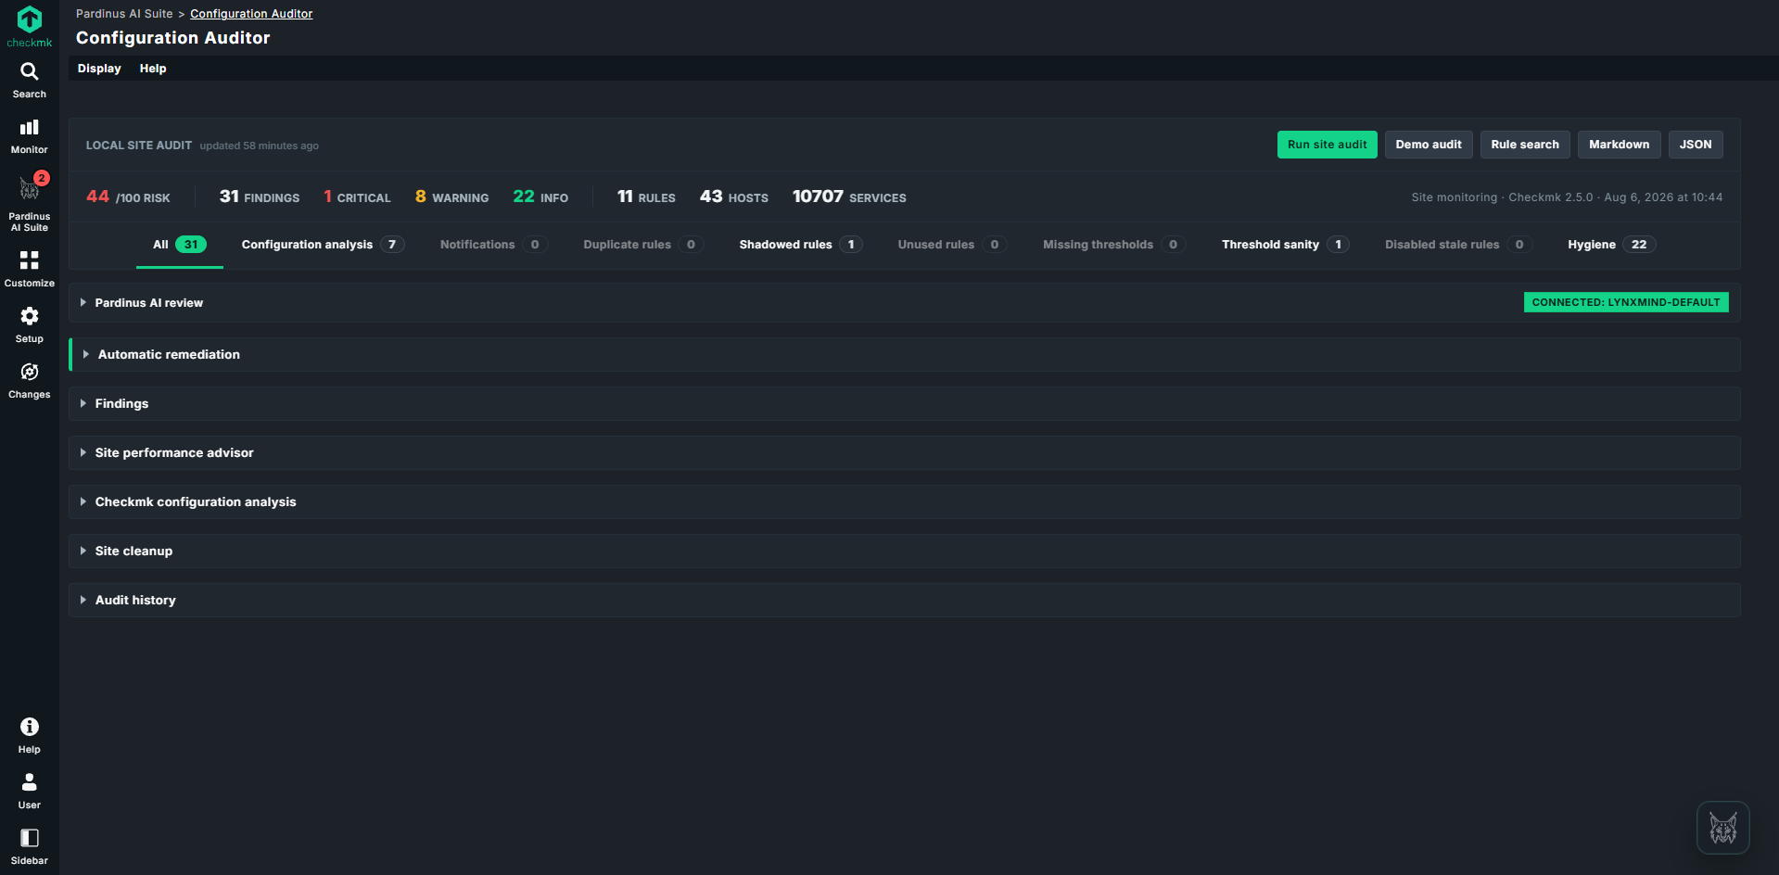Open the Display menu
Screen dimensions: 1779x875
(99, 69)
